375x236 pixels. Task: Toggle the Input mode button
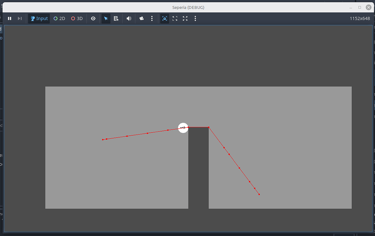39,19
